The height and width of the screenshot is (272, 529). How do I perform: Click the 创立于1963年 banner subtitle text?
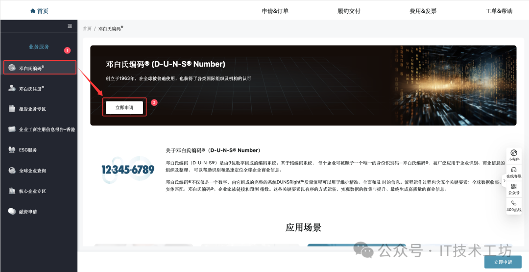click(x=178, y=78)
